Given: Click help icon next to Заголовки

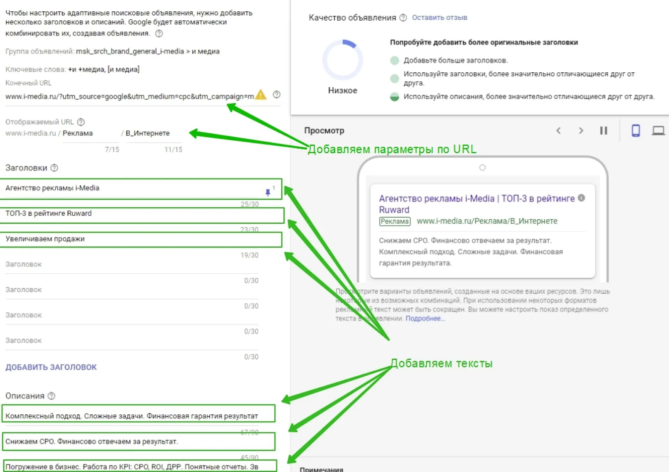Looking at the screenshot, I should coord(54,168).
